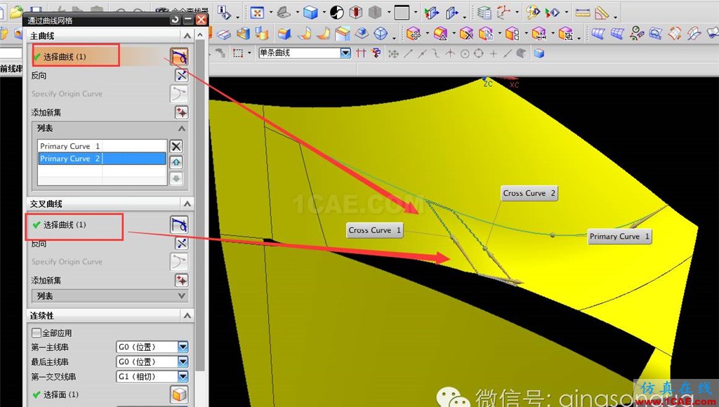
Task: Click the blue cube icon in selection bar
Action: coord(539,53)
